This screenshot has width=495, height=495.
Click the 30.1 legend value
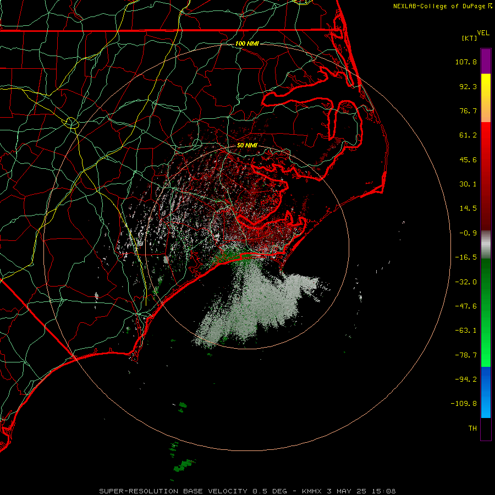point(468,184)
